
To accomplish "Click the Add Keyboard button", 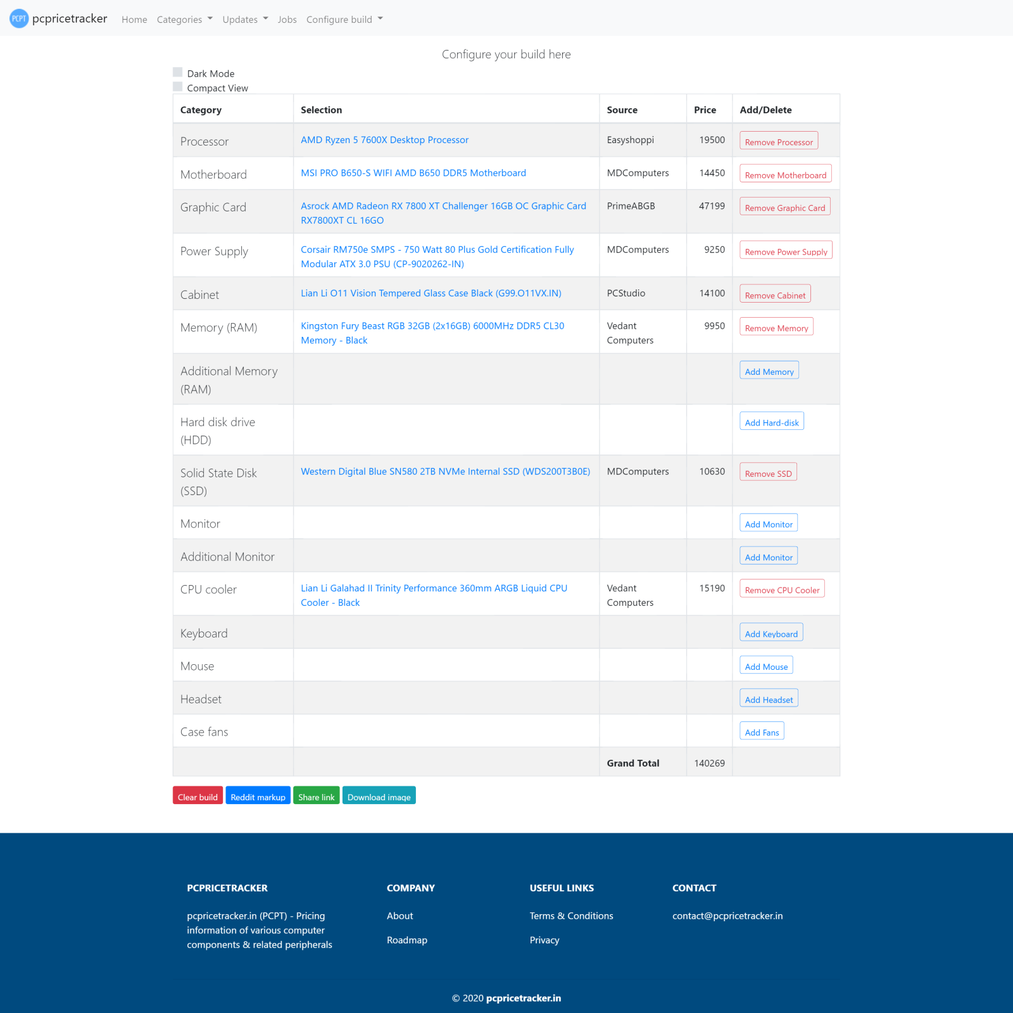I will 771,633.
